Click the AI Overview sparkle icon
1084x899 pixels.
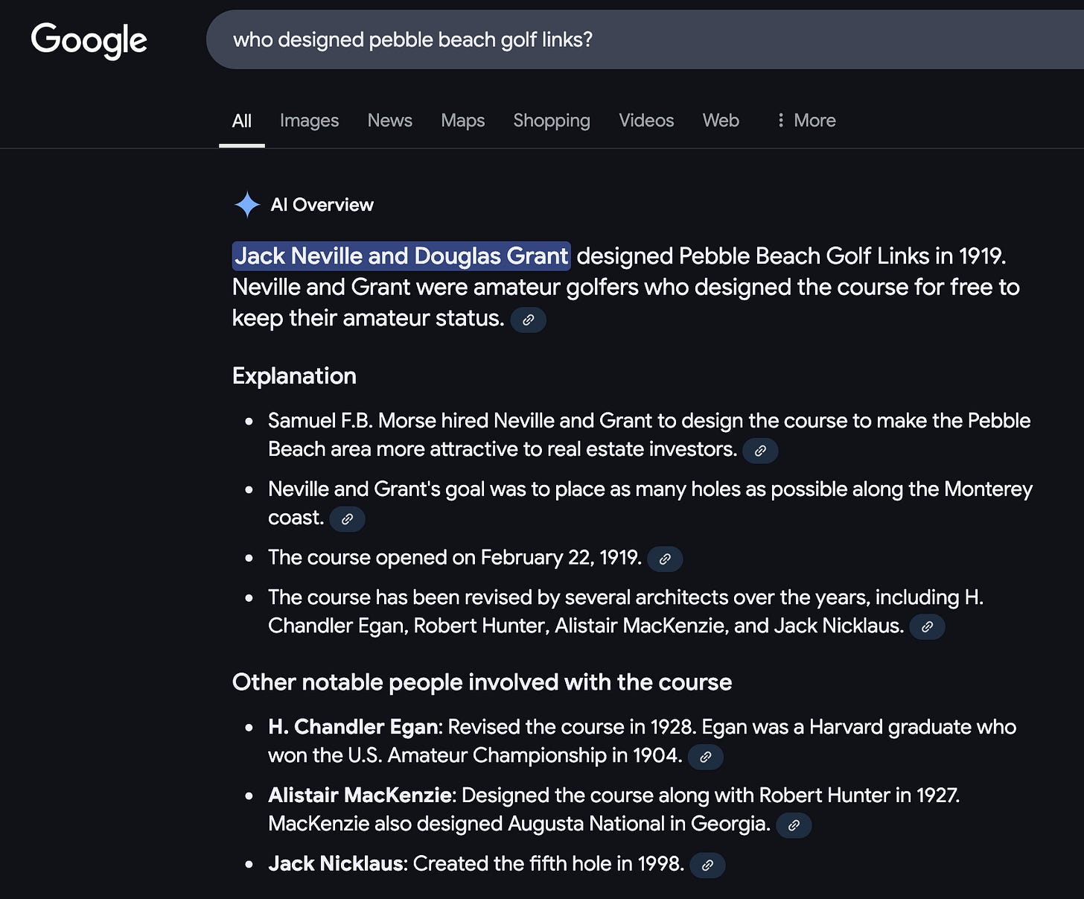pyautogui.click(x=247, y=205)
